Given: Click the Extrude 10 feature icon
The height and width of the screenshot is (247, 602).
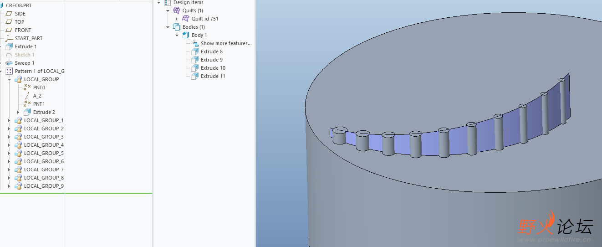Looking at the screenshot, I should coord(195,68).
